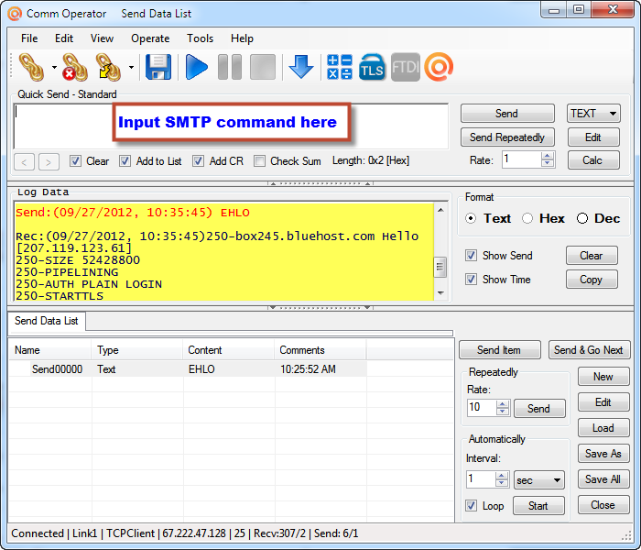Save using the floppy disk icon
641x550 pixels.
pos(158,67)
